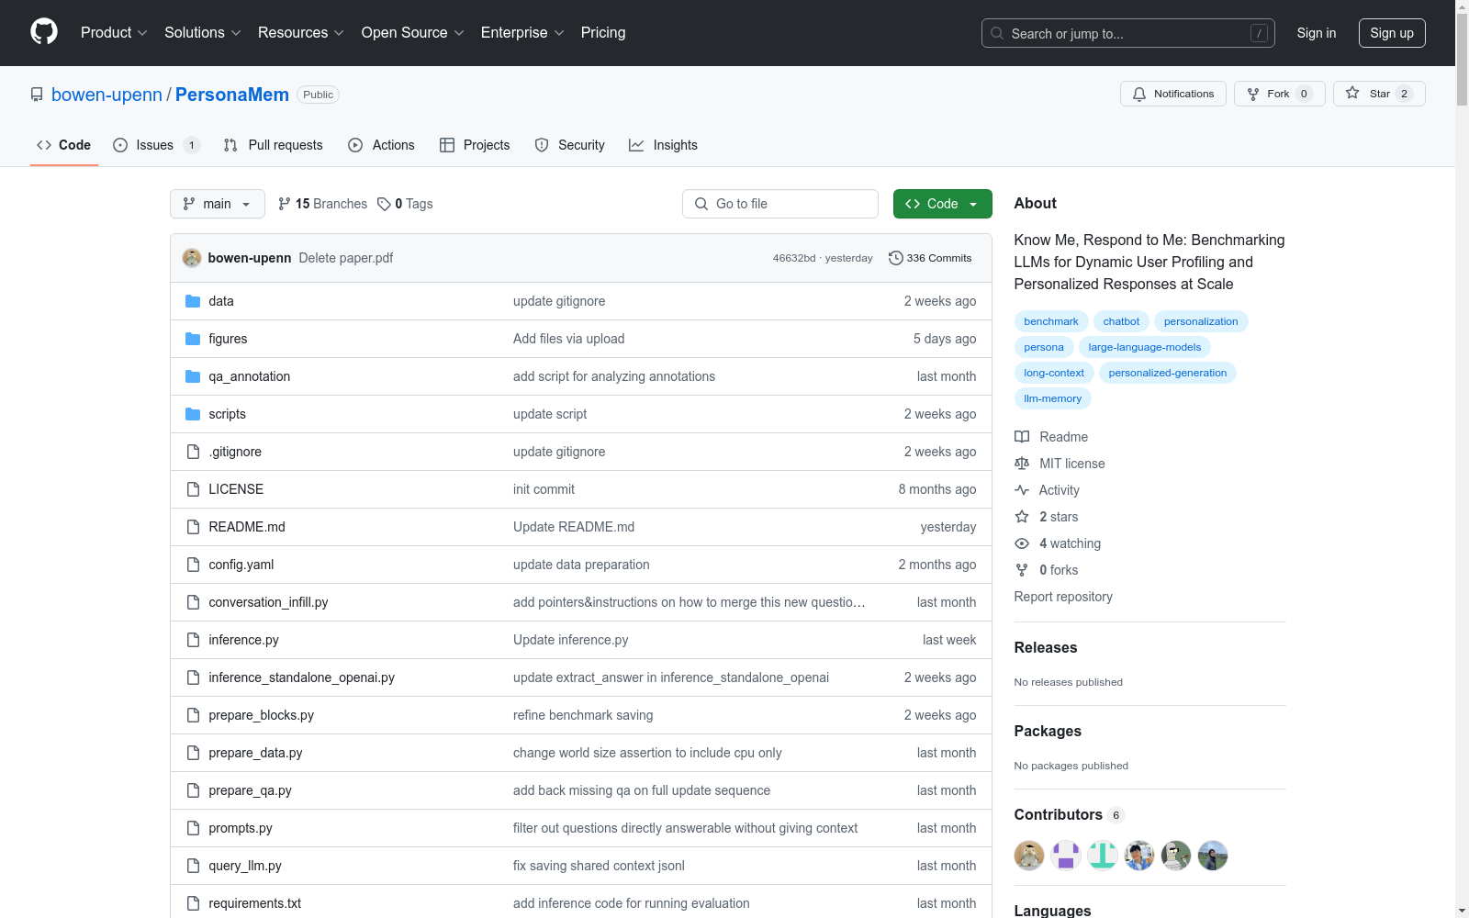Click the eye icon beside 4 watching
Screen dimensions: 1469x918
[1022, 543]
